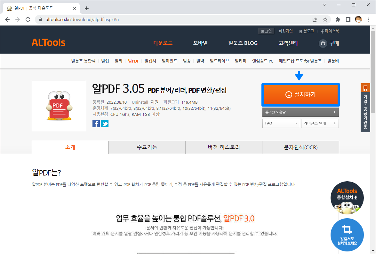
Task: Open the 고객센터 menu
Action: pyautogui.click(x=288, y=43)
